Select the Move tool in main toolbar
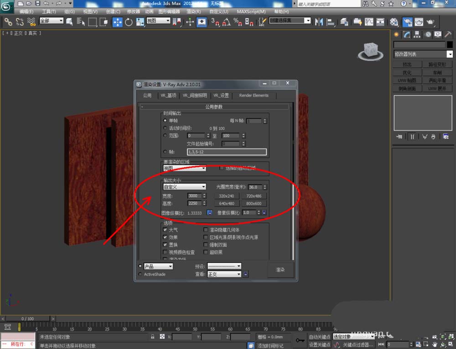456x349 pixels. [118, 22]
